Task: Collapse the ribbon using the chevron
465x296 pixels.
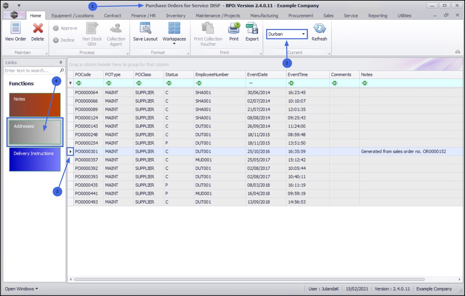Action: (458, 52)
